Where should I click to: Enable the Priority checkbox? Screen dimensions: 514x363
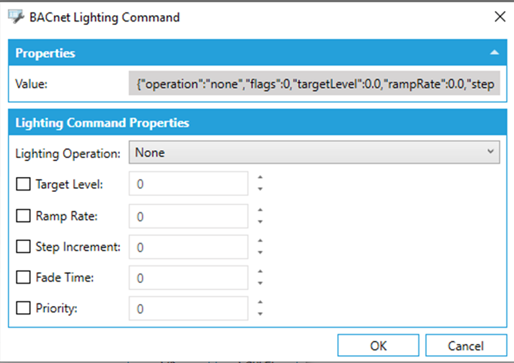tap(24, 309)
